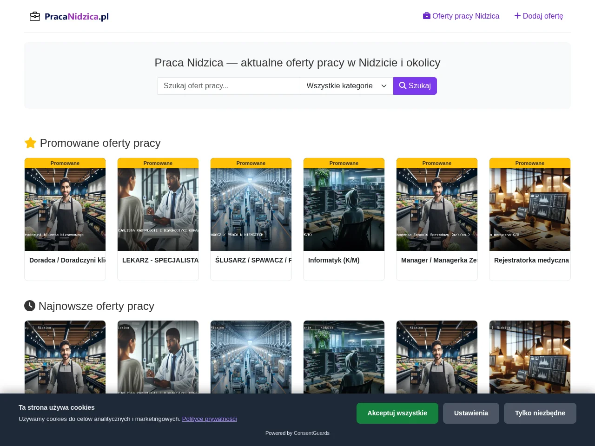Viewport: 595px width, 446px height.
Task: Open promoted ŚLUSARZ / SPAWACZ thumbnail
Action: [x=251, y=210]
